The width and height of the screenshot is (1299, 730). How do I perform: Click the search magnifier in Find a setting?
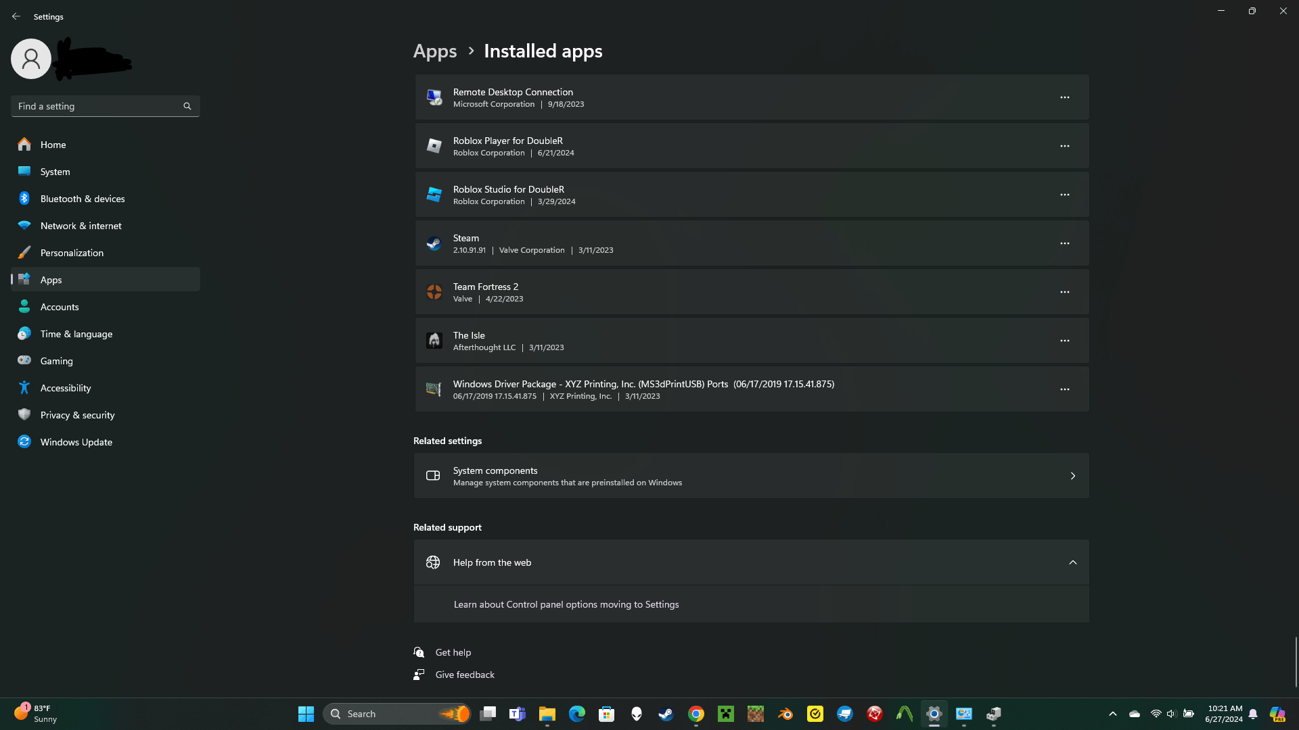pyautogui.click(x=187, y=106)
